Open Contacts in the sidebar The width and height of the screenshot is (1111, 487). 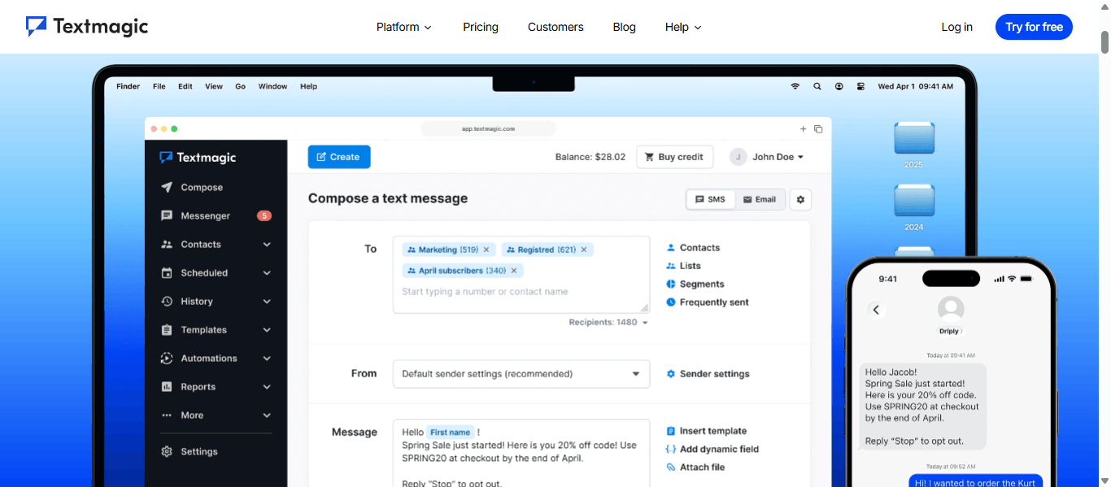pos(201,244)
